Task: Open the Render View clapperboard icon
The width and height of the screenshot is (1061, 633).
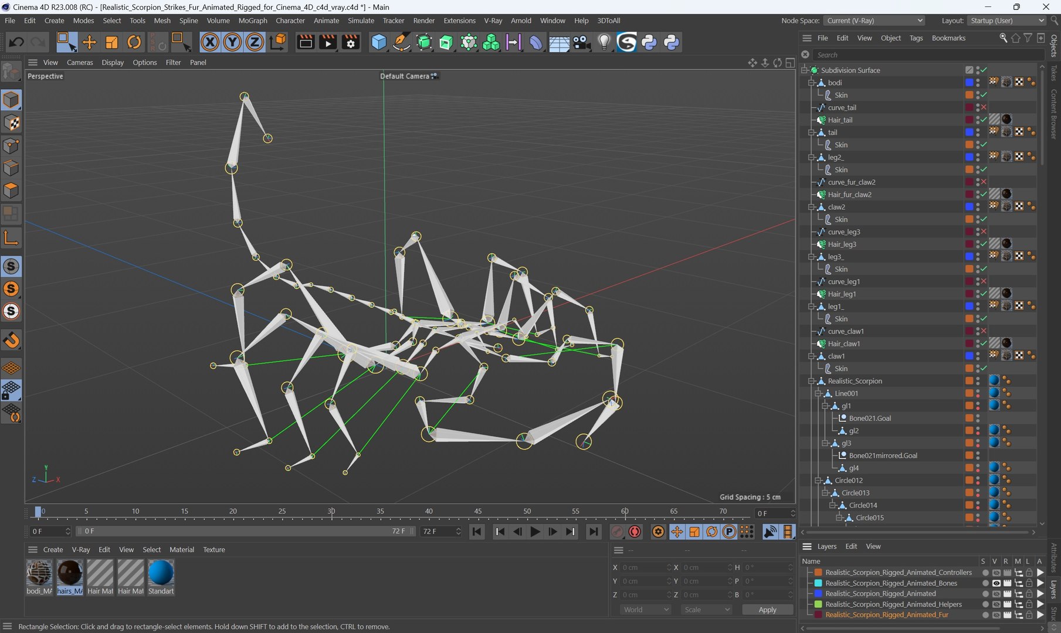Action: click(306, 42)
